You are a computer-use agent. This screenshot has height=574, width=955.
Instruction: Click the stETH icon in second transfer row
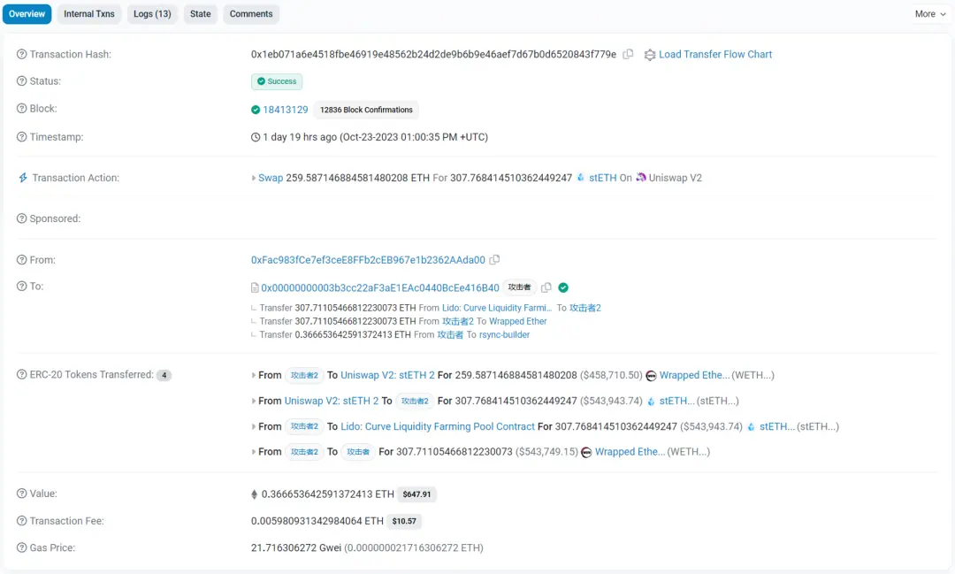coord(651,401)
